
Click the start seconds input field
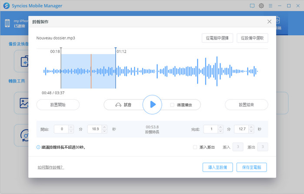[x=94, y=129]
